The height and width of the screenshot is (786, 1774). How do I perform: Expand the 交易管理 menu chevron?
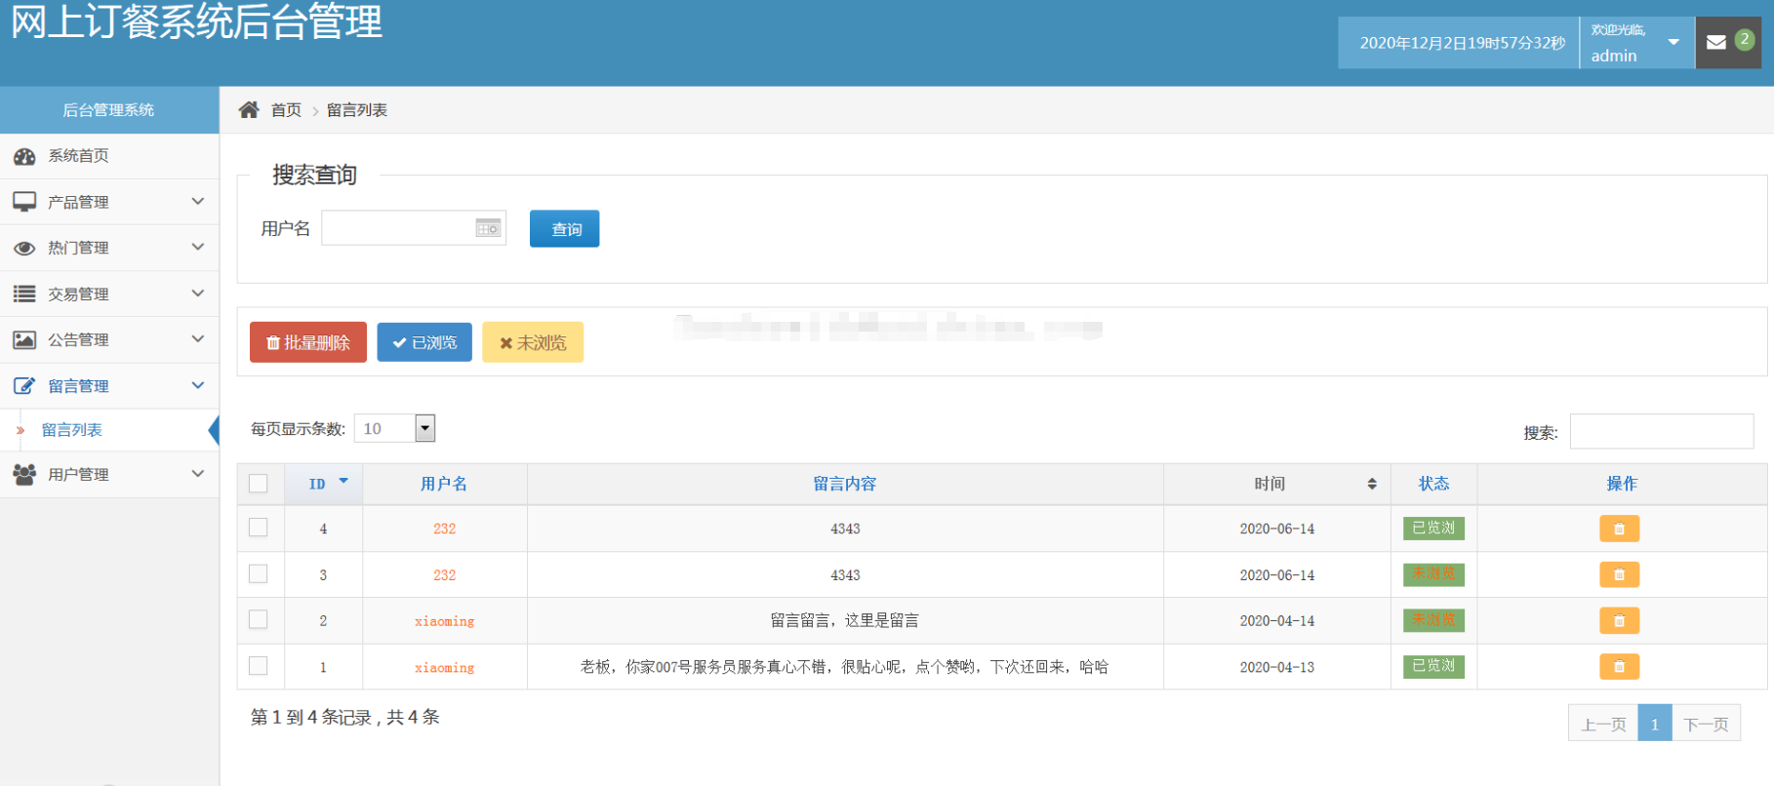pos(198,293)
